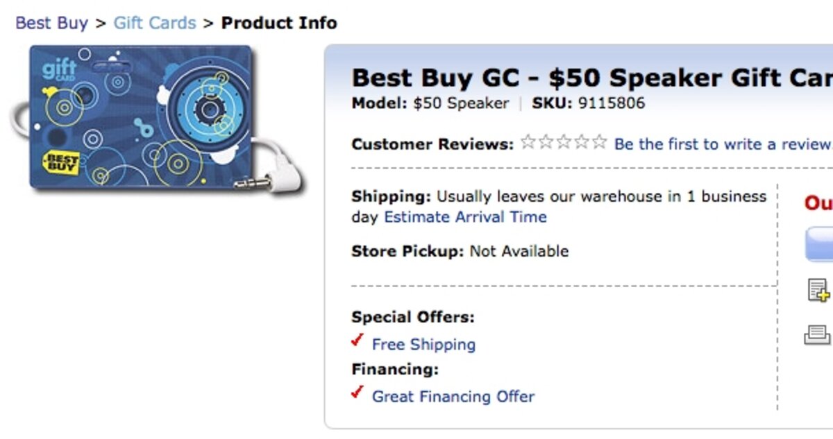Click the fourth review star
The height and width of the screenshot is (439, 833).
(582, 143)
